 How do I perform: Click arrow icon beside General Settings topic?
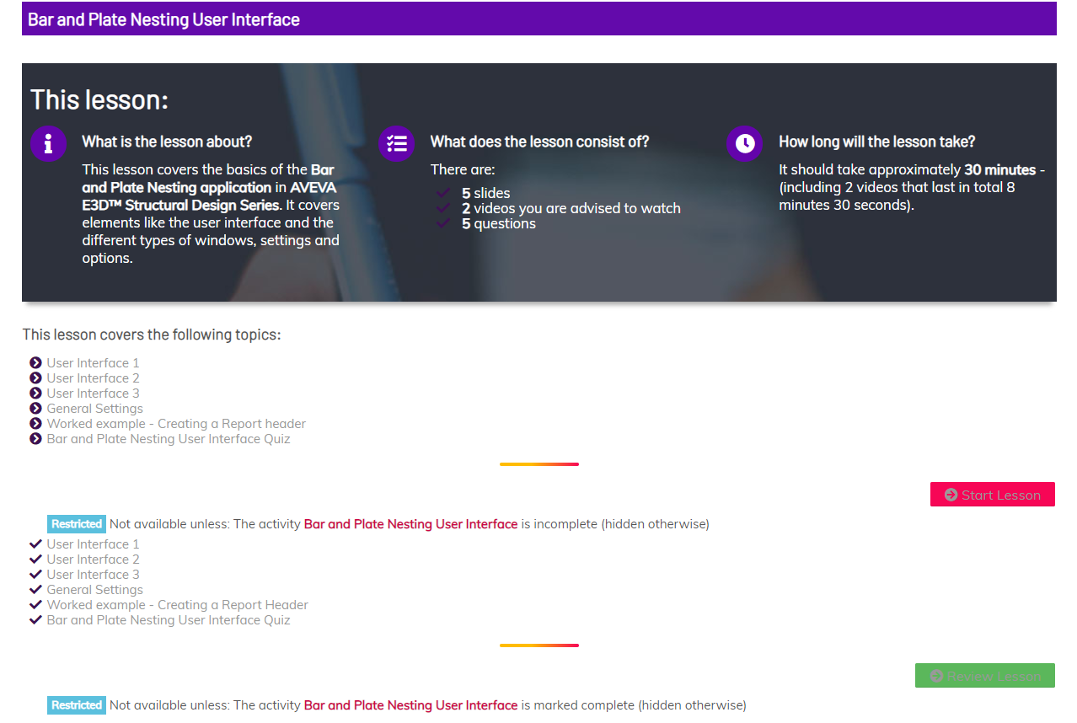(35, 409)
